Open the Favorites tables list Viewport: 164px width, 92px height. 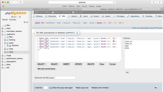tap(13, 20)
